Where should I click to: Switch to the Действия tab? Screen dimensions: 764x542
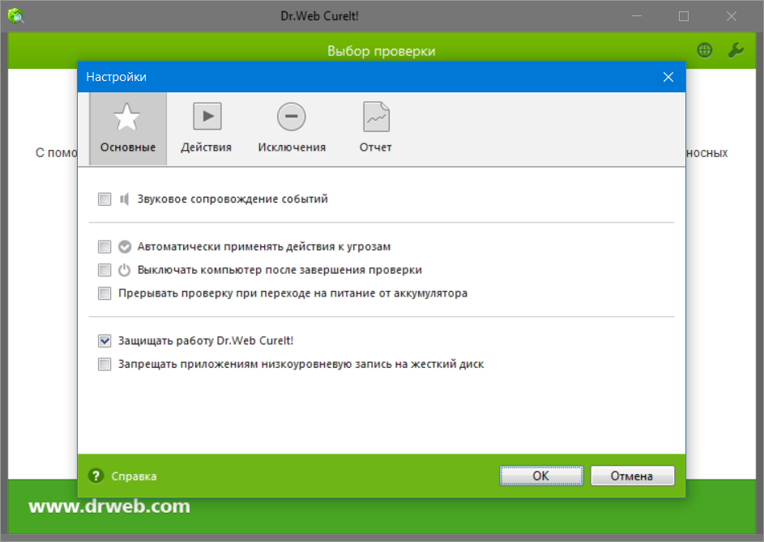click(x=207, y=129)
